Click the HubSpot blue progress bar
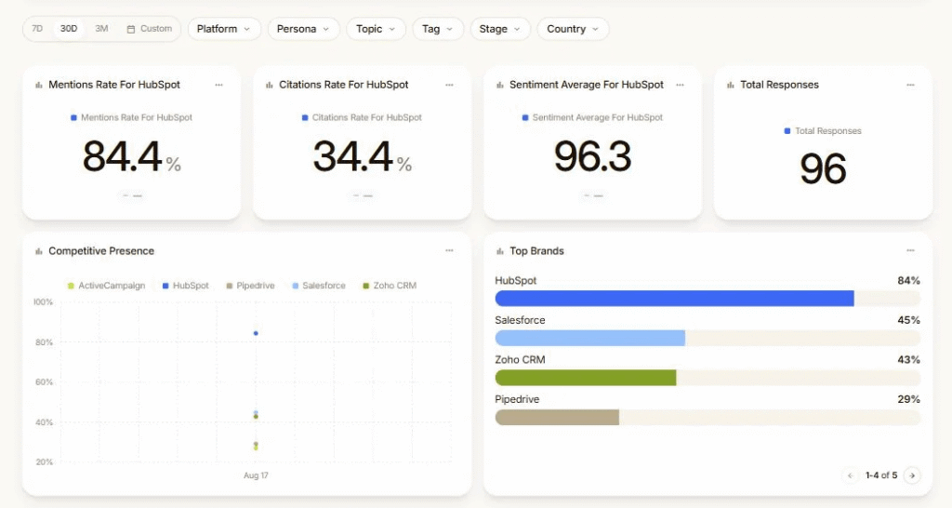Viewport: 952px width, 508px height. 675,299
